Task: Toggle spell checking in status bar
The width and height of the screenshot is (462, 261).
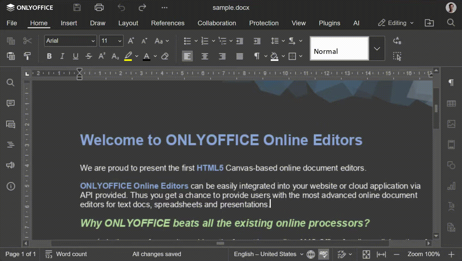Action: 324,254
